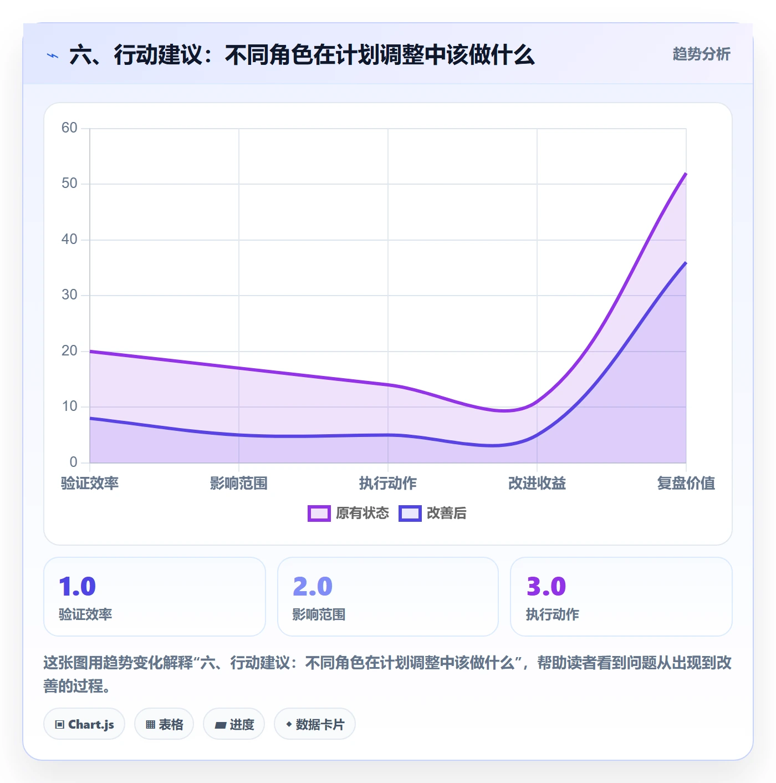Click the square icon in the Chart.js chip
Viewport: 776px width, 783px height.
click(x=60, y=724)
